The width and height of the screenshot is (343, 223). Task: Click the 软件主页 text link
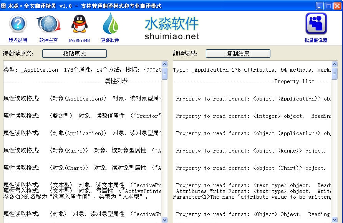(48, 40)
